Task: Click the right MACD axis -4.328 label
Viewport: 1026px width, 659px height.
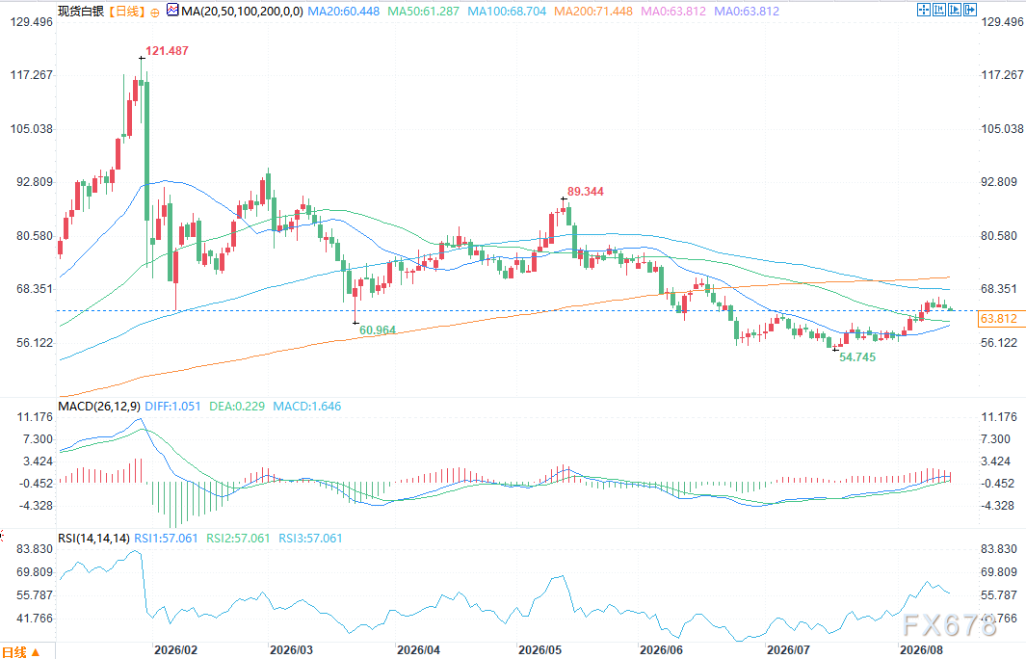Action: (998, 506)
